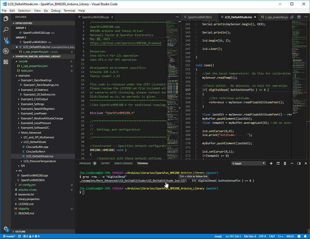
Task: Open the Search view
Action: click(5, 29)
